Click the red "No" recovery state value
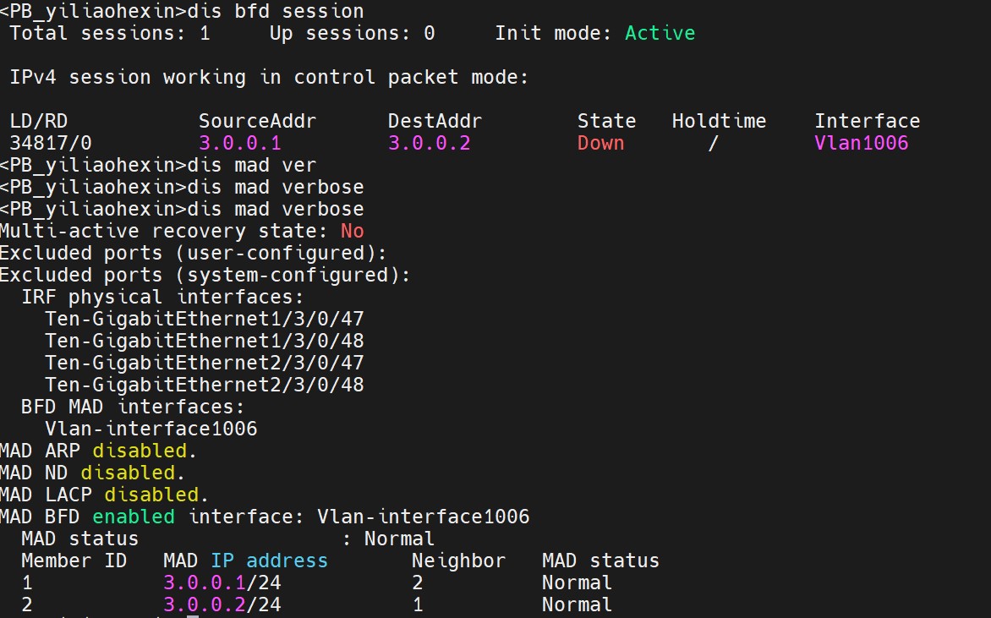Image resolution: width=991 pixels, height=618 pixels. click(352, 231)
